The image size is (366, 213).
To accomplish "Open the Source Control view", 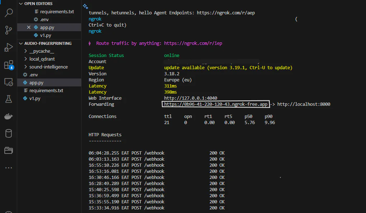I will [9, 30].
